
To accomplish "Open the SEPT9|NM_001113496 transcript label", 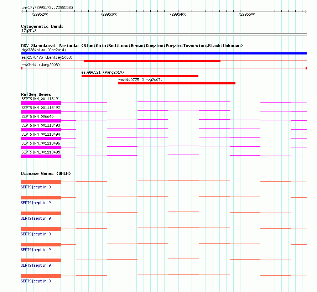I will click(x=41, y=143).
